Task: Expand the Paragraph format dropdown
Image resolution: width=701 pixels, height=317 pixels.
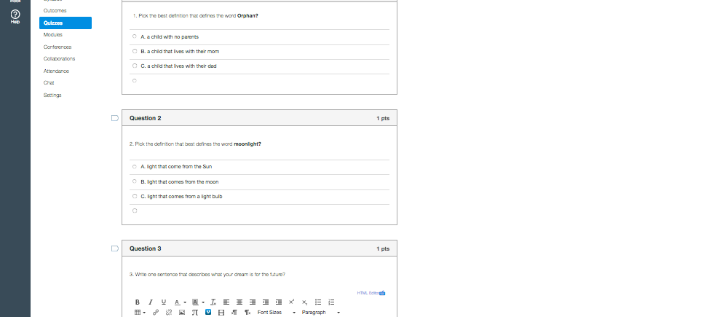Action: (x=320, y=312)
